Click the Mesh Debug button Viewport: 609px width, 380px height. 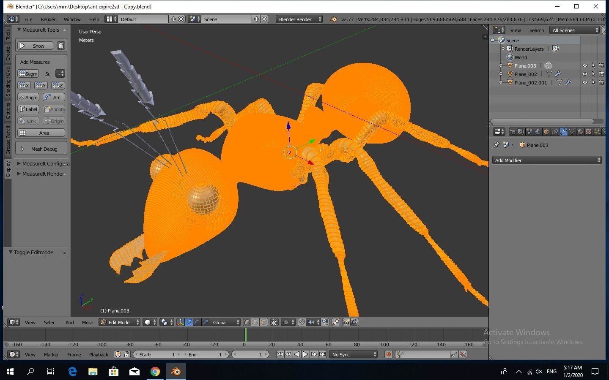click(x=41, y=149)
